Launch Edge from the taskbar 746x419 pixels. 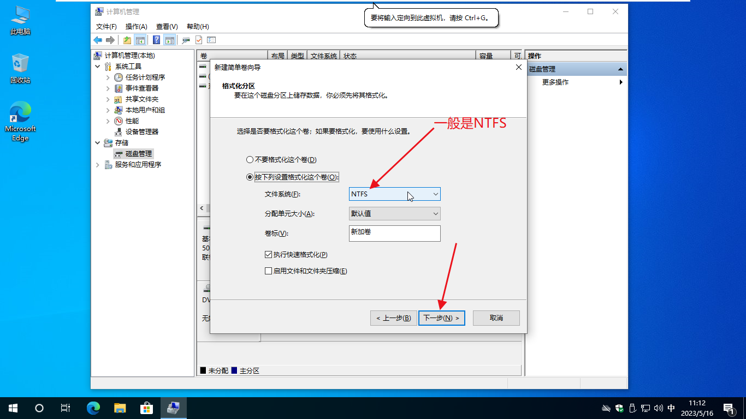click(94, 408)
